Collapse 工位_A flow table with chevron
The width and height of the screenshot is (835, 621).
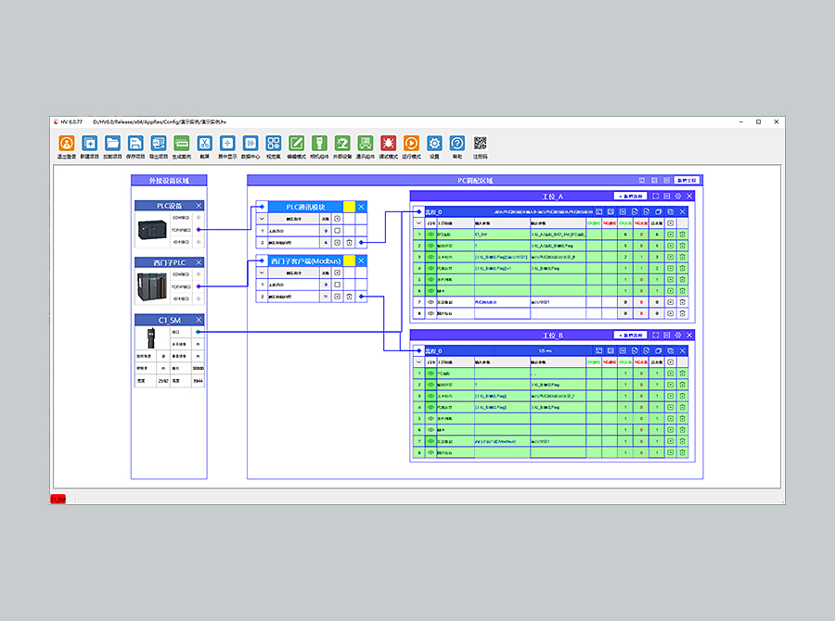(418, 223)
